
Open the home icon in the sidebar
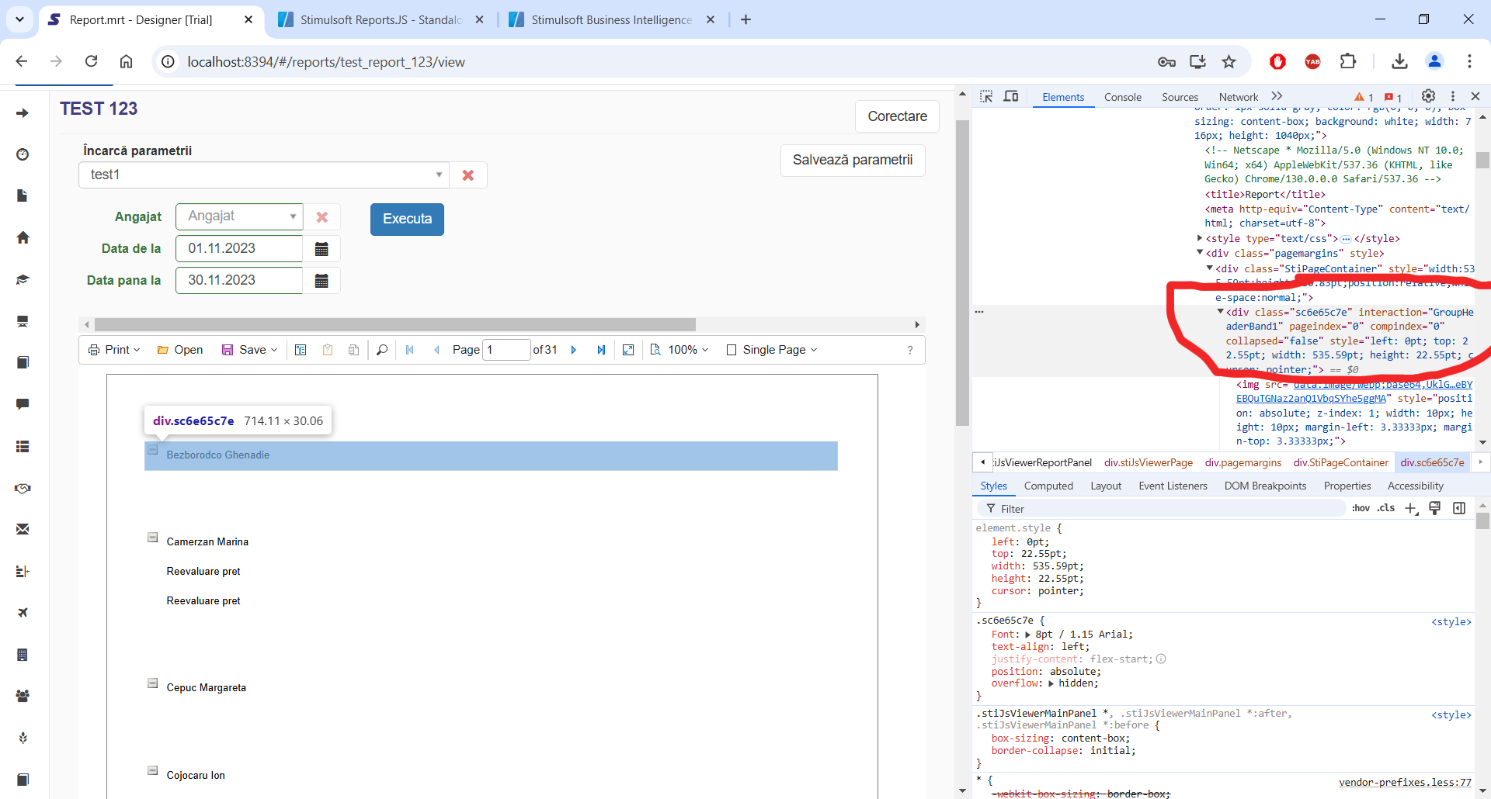(23, 237)
